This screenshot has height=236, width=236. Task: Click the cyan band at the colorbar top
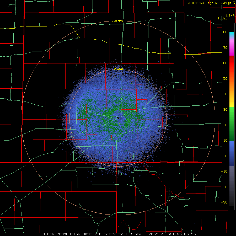[x=232, y=34]
